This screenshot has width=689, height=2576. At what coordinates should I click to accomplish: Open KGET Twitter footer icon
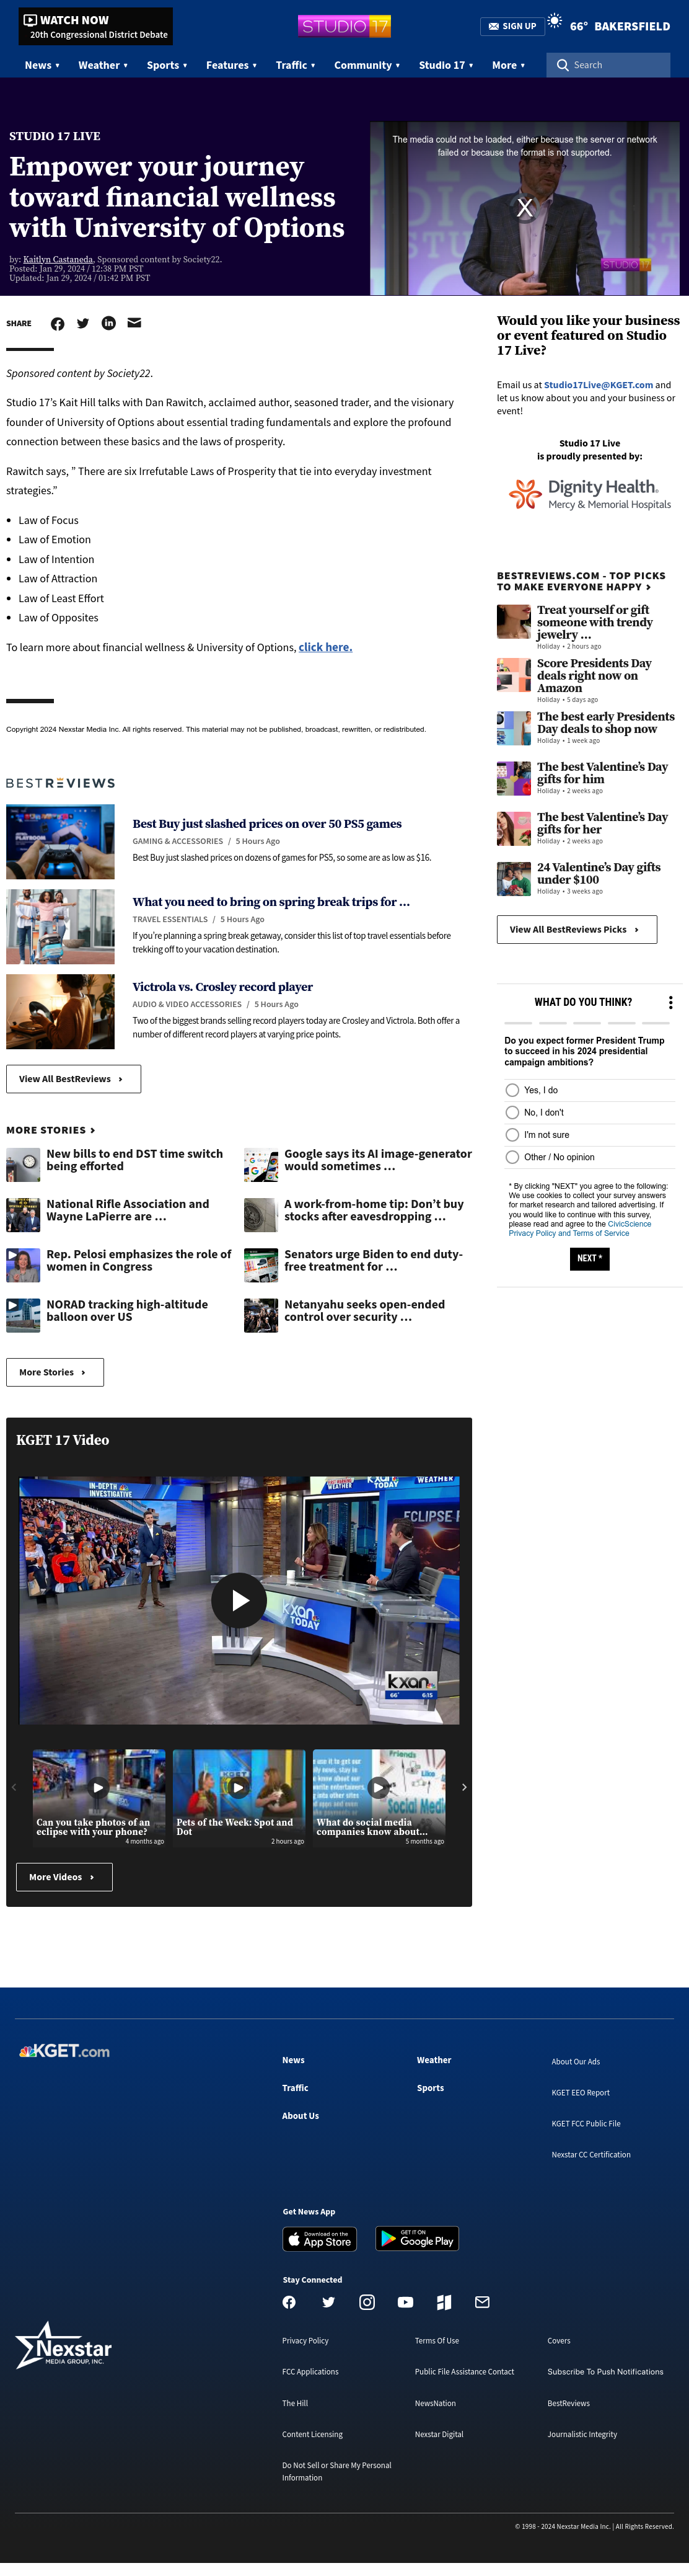[328, 2302]
